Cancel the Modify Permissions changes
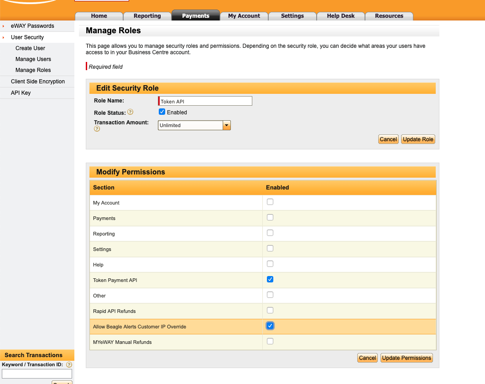Viewport: 485px width, 384px height. coord(367,358)
